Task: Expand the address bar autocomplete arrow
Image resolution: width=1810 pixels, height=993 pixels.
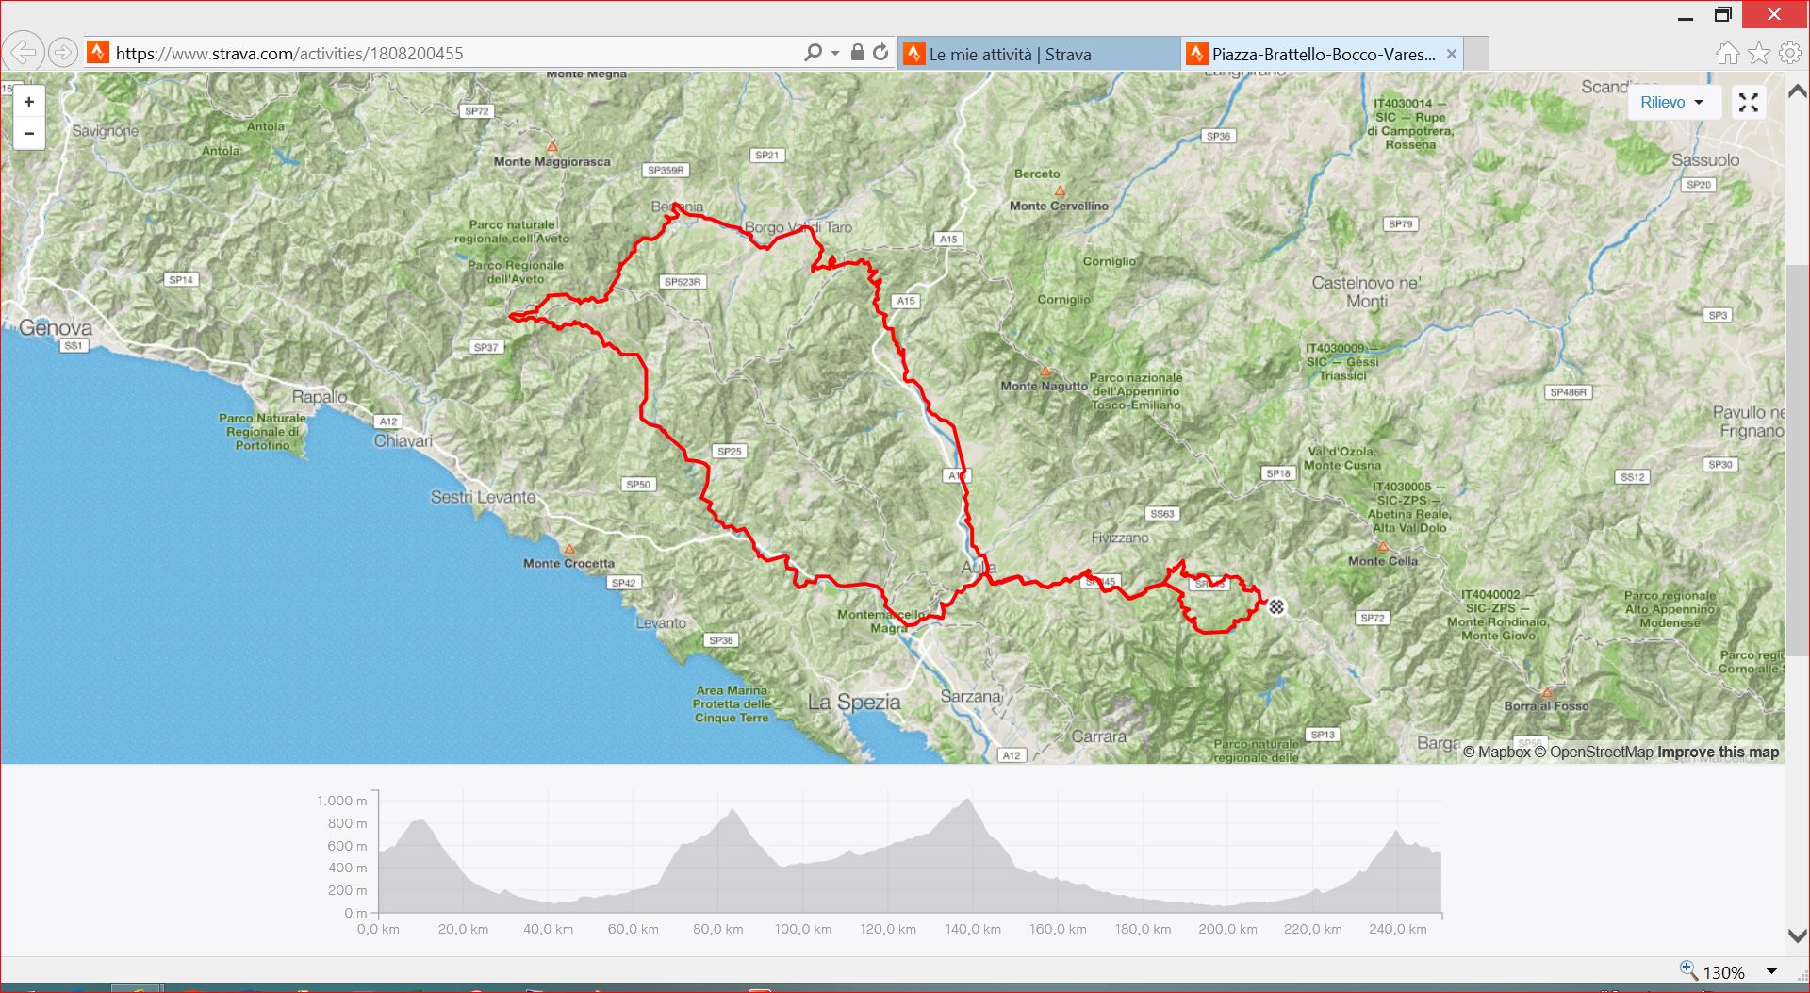Action: pyautogui.click(x=835, y=53)
